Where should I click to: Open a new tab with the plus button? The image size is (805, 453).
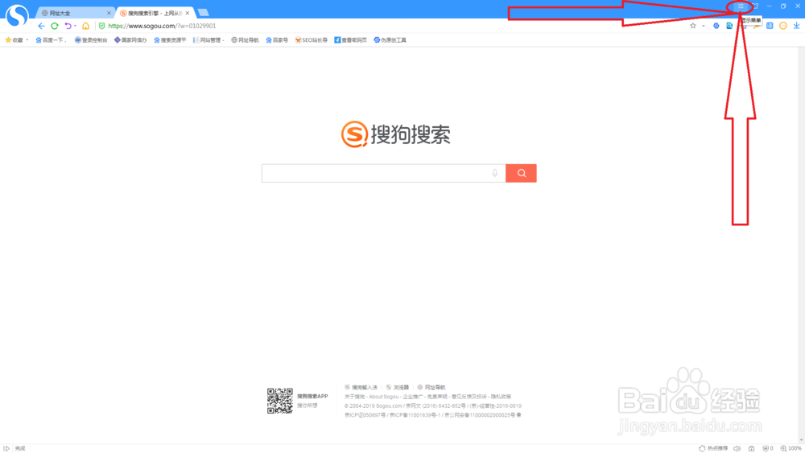coord(204,12)
